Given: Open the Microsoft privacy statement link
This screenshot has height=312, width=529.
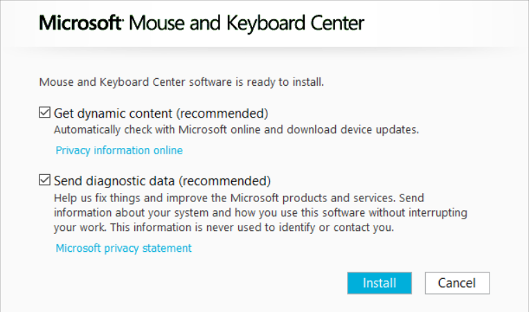Looking at the screenshot, I should click(x=123, y=248).
